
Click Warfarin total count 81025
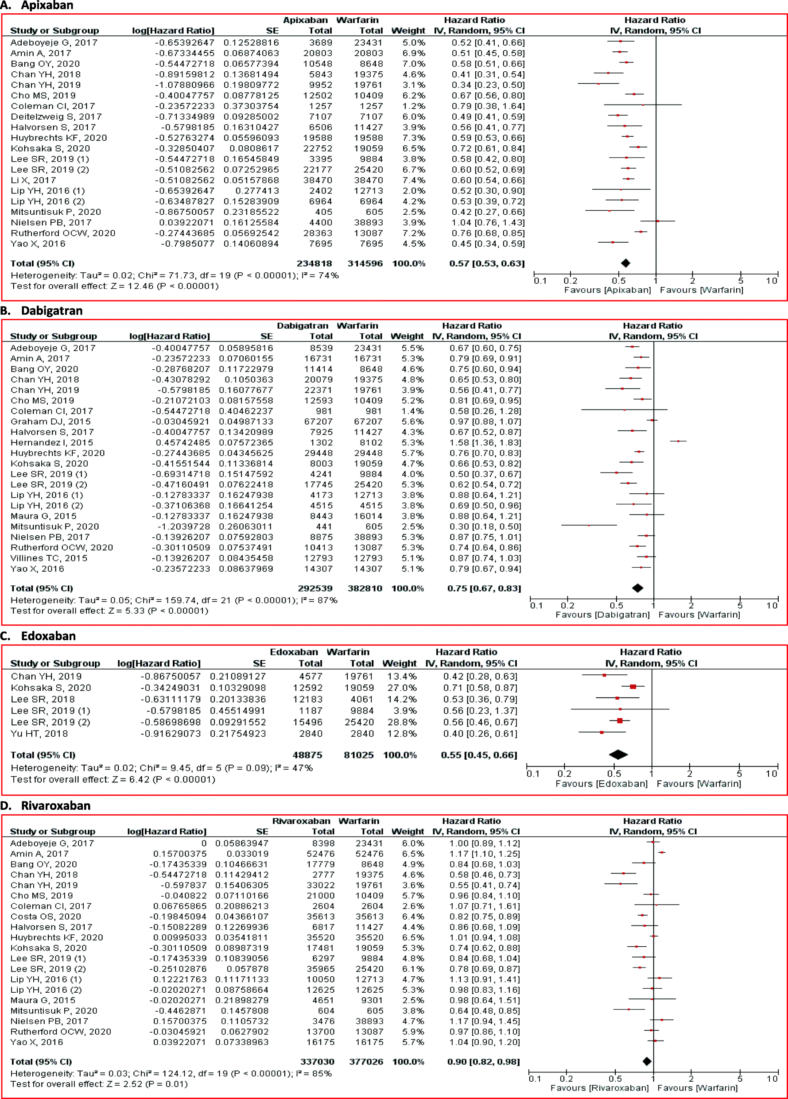tap(359, 755)
